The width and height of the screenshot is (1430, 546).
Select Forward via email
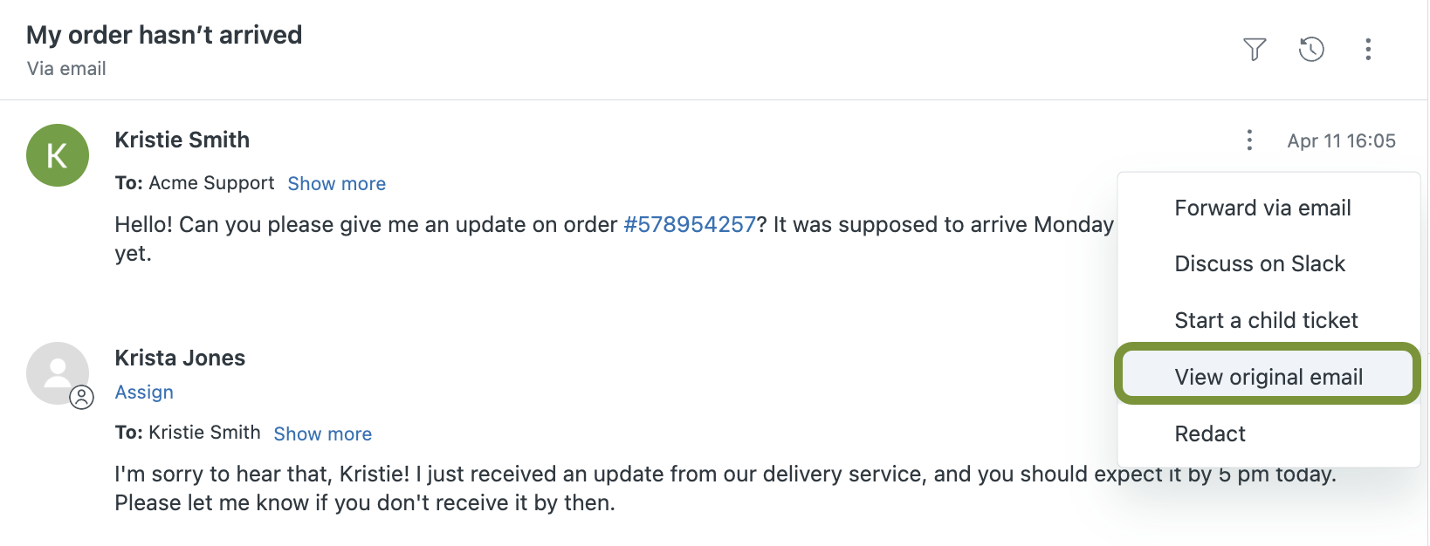click(x=1262, y=208)
